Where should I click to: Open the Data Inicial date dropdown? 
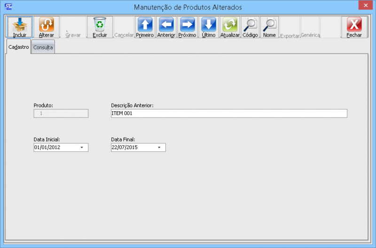pos(82,147)
